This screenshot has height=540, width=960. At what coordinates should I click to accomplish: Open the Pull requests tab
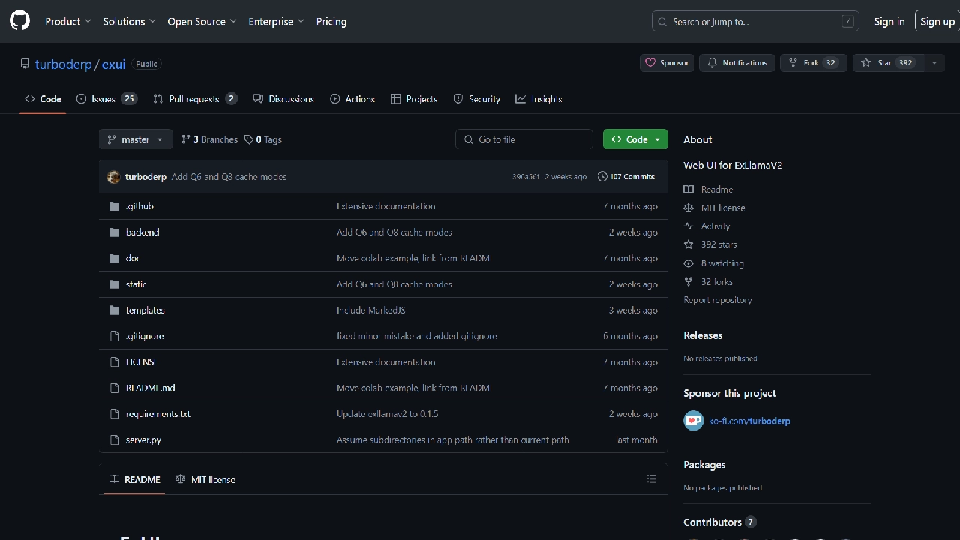point(194,99)
